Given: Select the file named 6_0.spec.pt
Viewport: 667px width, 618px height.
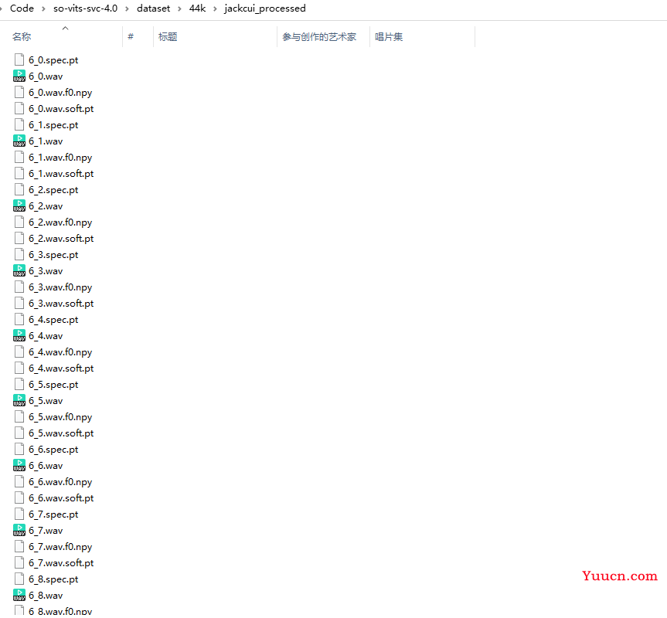Looking at the screenshot, I should tap(53, 60).
